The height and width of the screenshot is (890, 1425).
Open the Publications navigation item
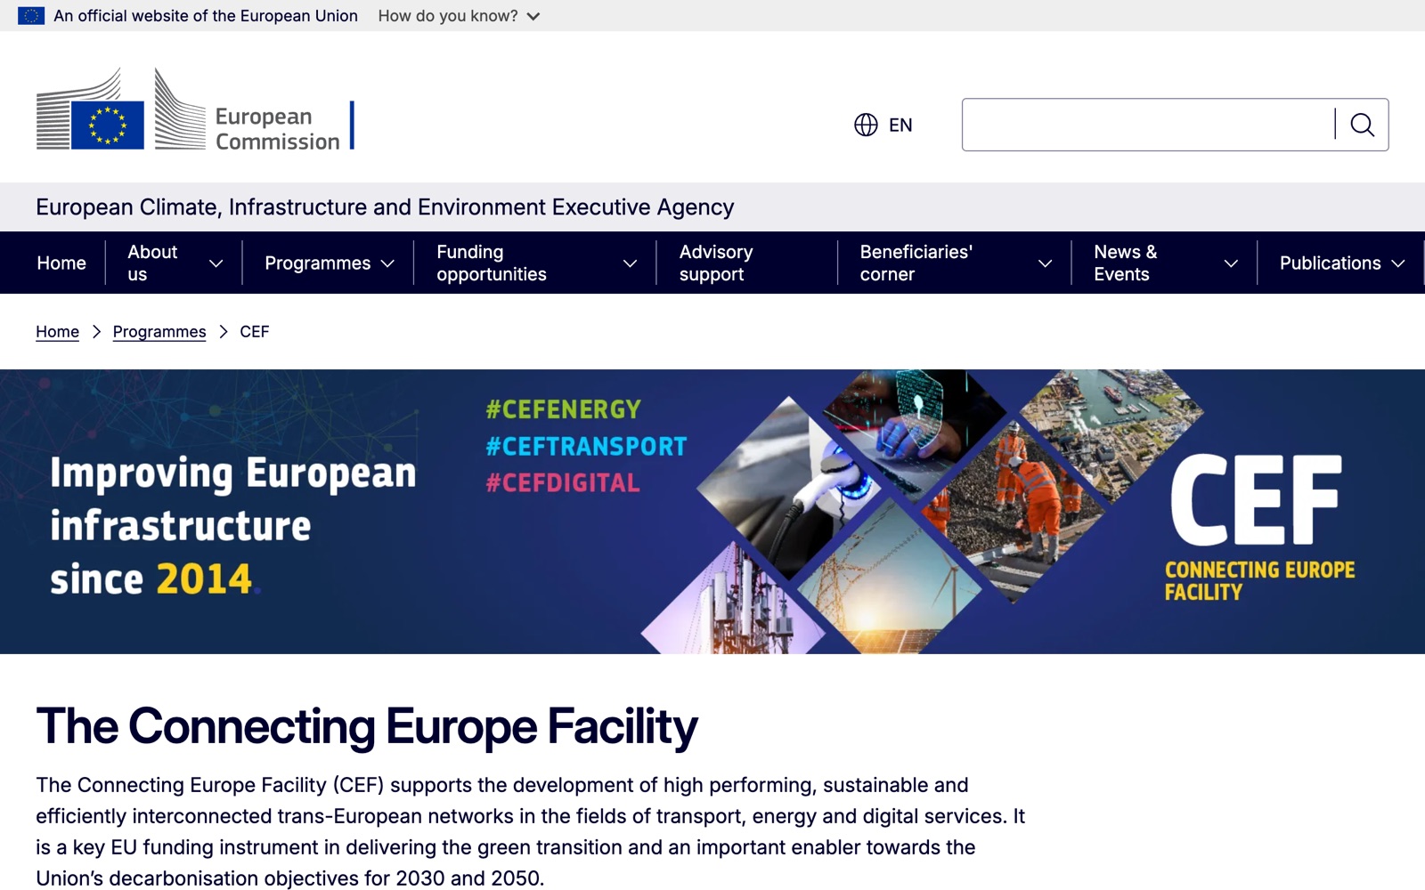[1330, 263]
